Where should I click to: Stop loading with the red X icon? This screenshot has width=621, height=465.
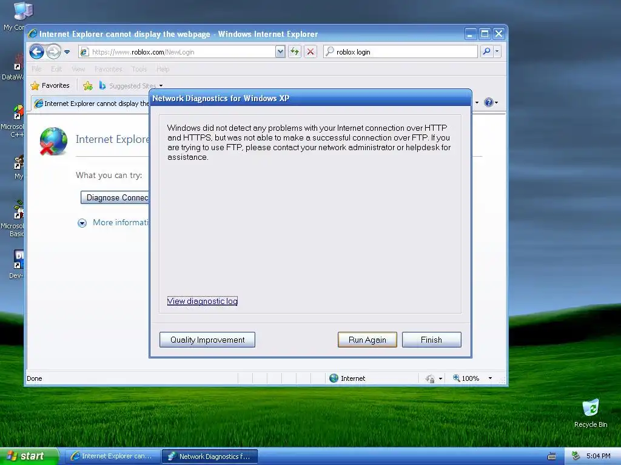coord(310,52)
